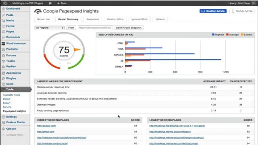Switch to Mobile Mode
Screen dimensions: 258x145
pos(242,11)
